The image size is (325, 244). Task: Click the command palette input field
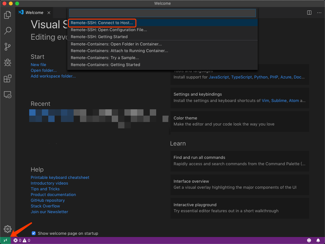162,13
